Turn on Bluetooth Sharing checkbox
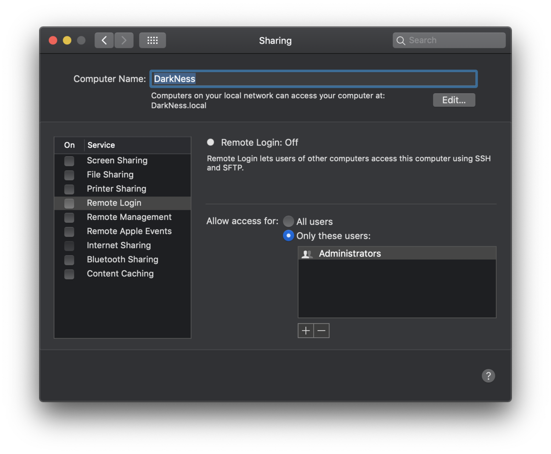The height and width of the screenshot is (454, 551). (x=69, y=260)
